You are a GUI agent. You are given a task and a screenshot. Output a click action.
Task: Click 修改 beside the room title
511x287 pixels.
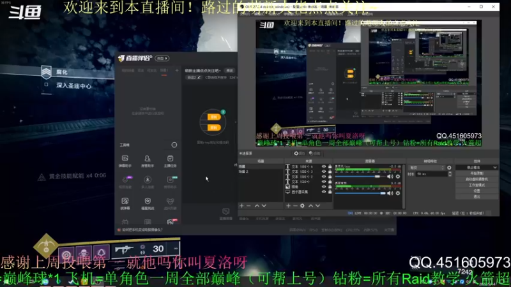click(x=230, y=71)
